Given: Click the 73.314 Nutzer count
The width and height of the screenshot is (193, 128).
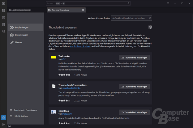Looking at the screenshot, I should 81,123.
